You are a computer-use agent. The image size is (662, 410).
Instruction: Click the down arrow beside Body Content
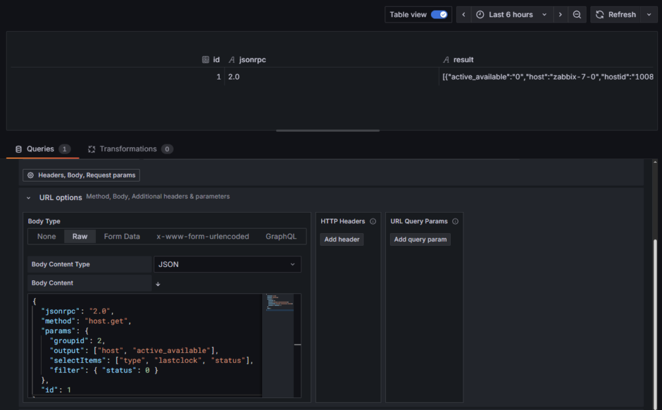[158, 283]
